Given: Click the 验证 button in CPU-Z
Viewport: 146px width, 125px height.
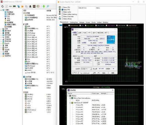Looking at the screenshot, I should [x=104, y=73].
